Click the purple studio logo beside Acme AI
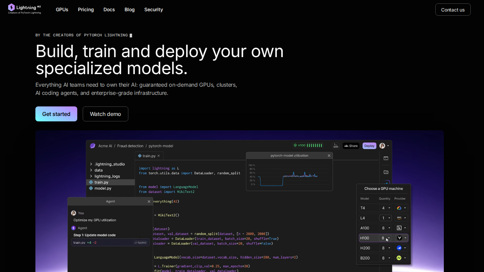Image resolution: width=484 pixels, height=272 pixels. coord(93,146)
